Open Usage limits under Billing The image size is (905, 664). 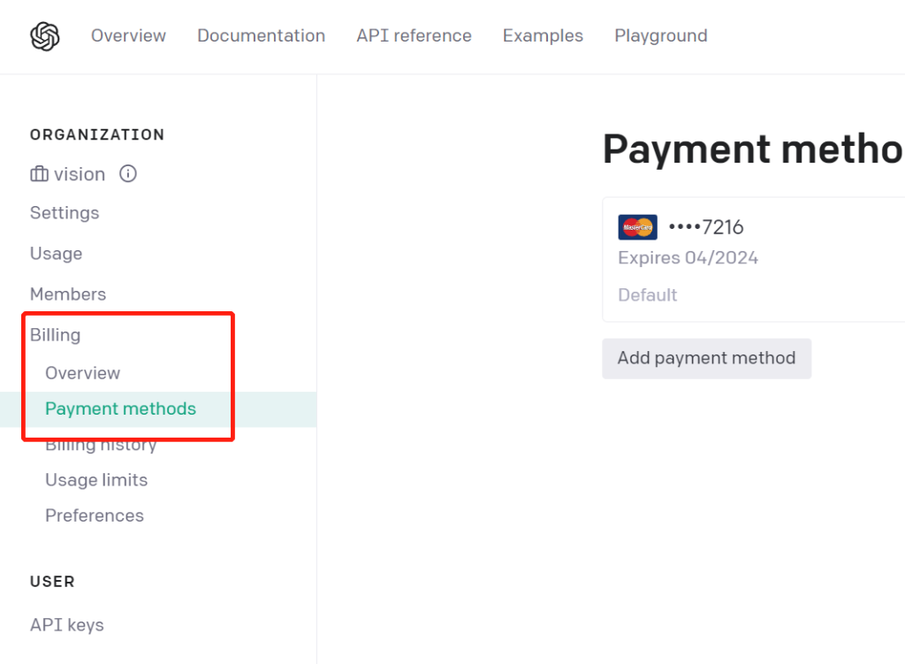[x=96, y=480]
